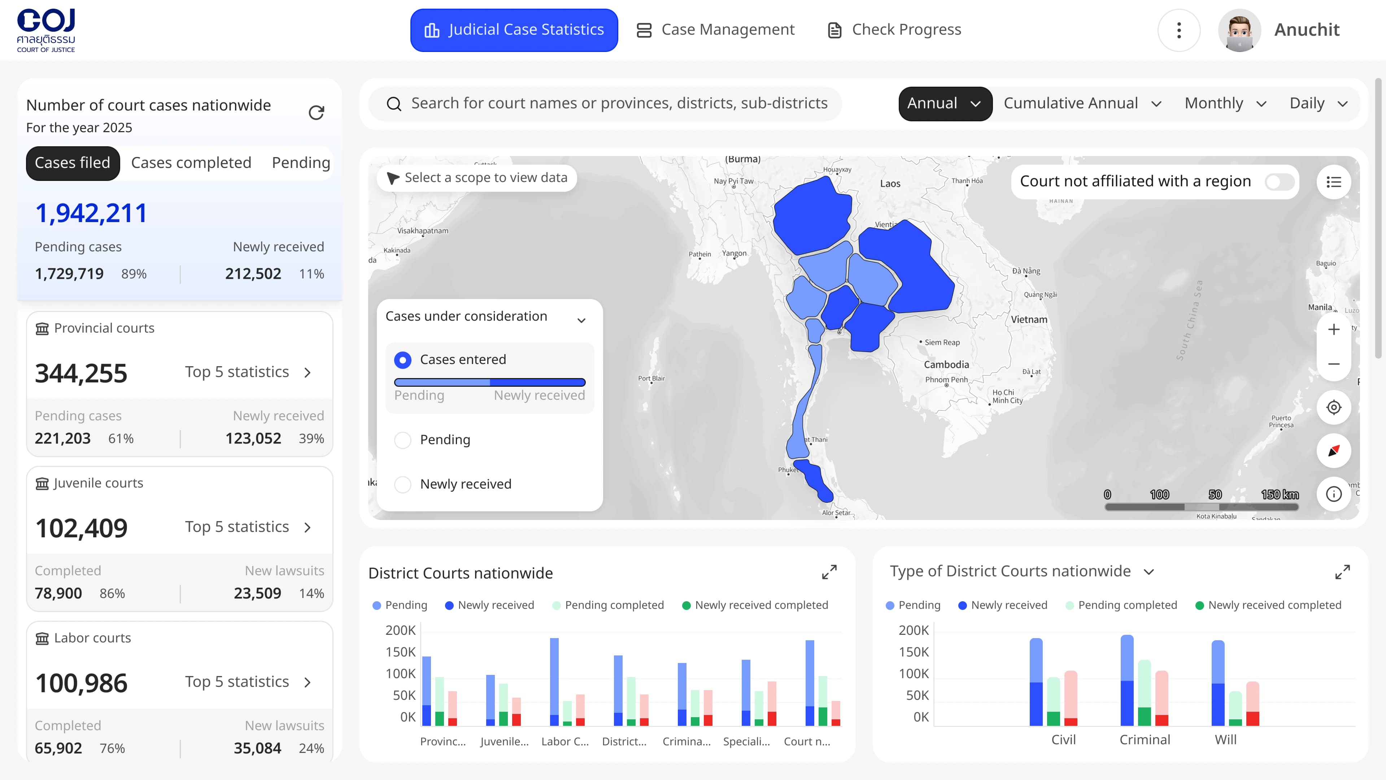Image resolution: width=1386 pixels, height=780 pixels.
Task: Click the Check Progress document icon
Action: point(834,30)
